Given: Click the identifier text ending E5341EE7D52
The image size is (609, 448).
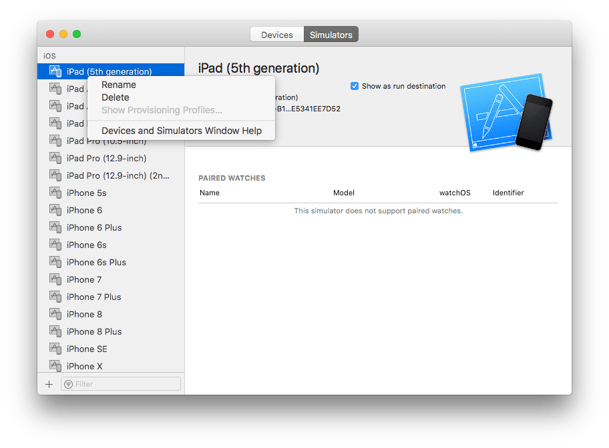Looking at the screenshot, I should click(308, 109).
